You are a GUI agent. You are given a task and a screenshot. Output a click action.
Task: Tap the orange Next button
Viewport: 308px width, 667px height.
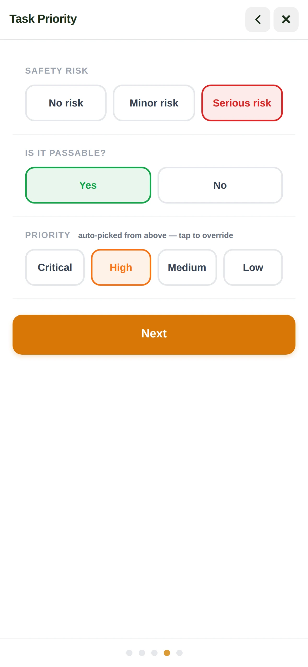[154, 334]
